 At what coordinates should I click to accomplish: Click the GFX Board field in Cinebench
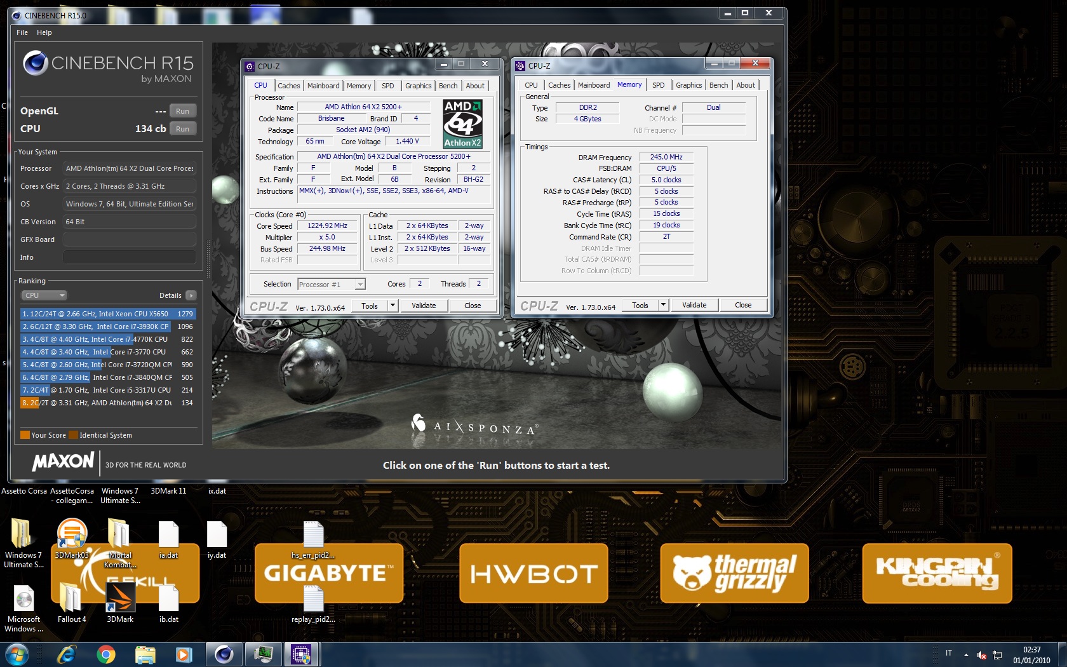point(129,239)
